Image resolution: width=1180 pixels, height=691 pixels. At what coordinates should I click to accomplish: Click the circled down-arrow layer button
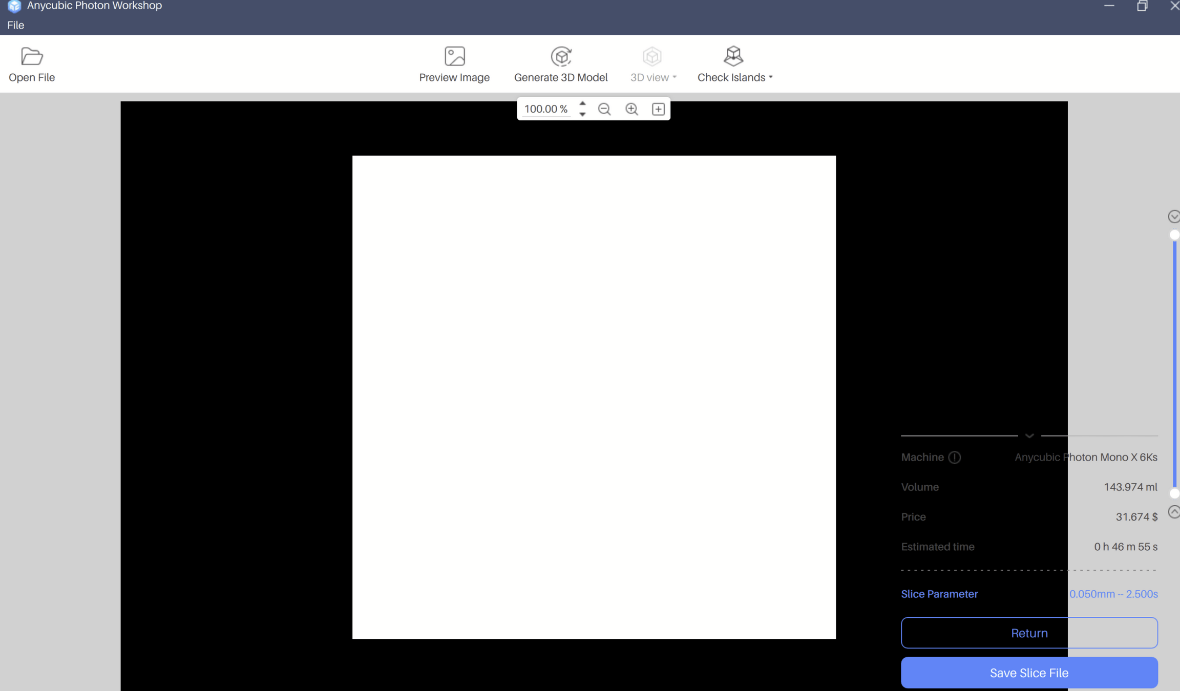[x=1174, y=217]
